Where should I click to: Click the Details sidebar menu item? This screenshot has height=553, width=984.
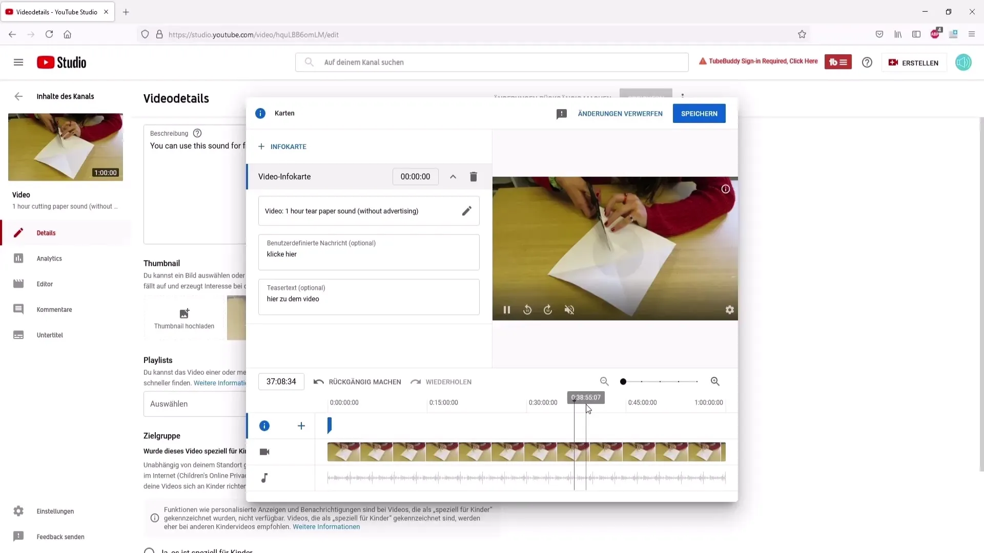coord(45,232)
